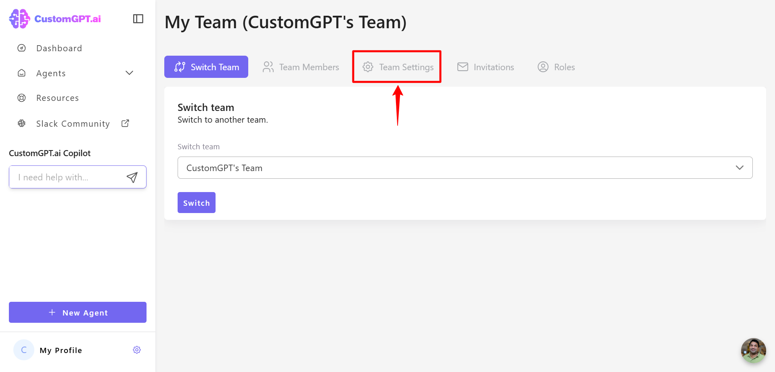Switch to the Team Members tab

[x=301, y=67]
